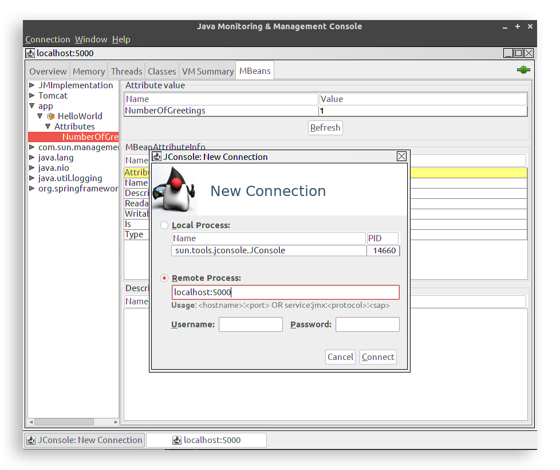Minimize the Java Monitoring Console window

coord(505,27)
